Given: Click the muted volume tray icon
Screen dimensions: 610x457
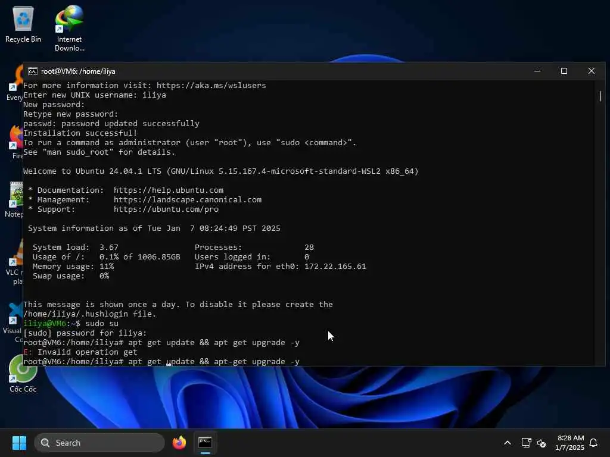Looking at the screenshot, I should 541,443.
